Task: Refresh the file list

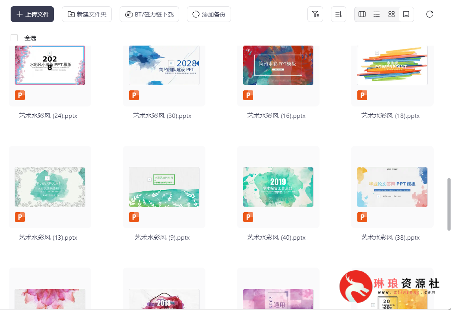Action: point(430,15)
